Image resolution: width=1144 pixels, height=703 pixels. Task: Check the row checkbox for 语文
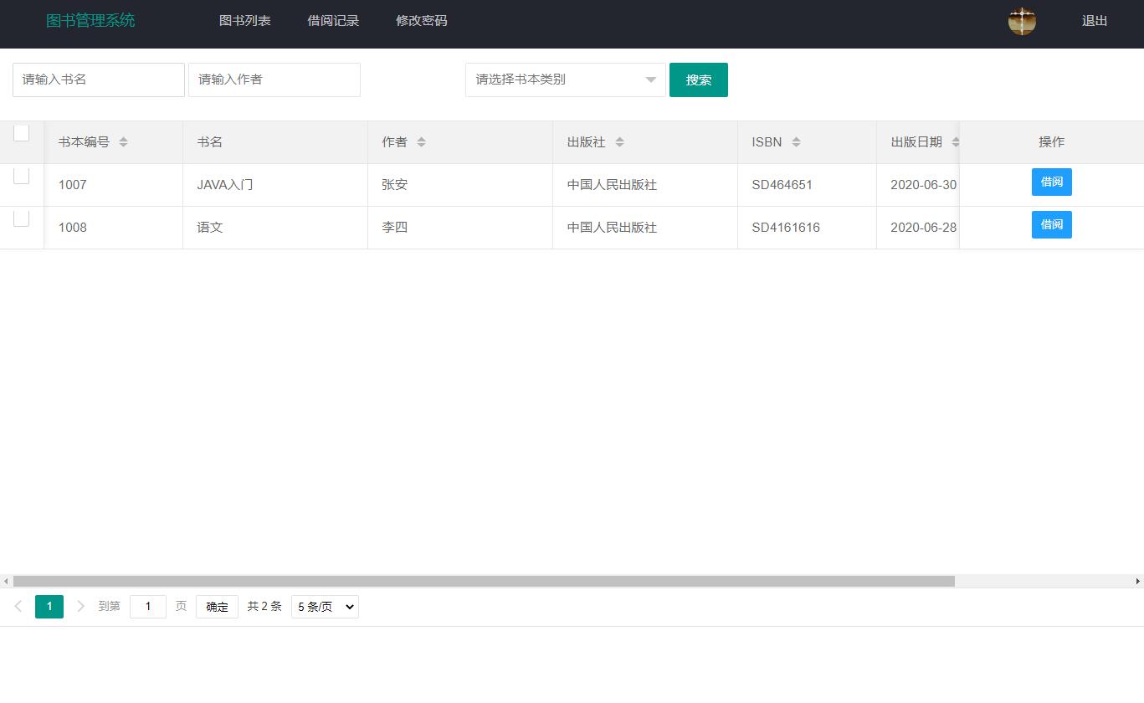21,218
